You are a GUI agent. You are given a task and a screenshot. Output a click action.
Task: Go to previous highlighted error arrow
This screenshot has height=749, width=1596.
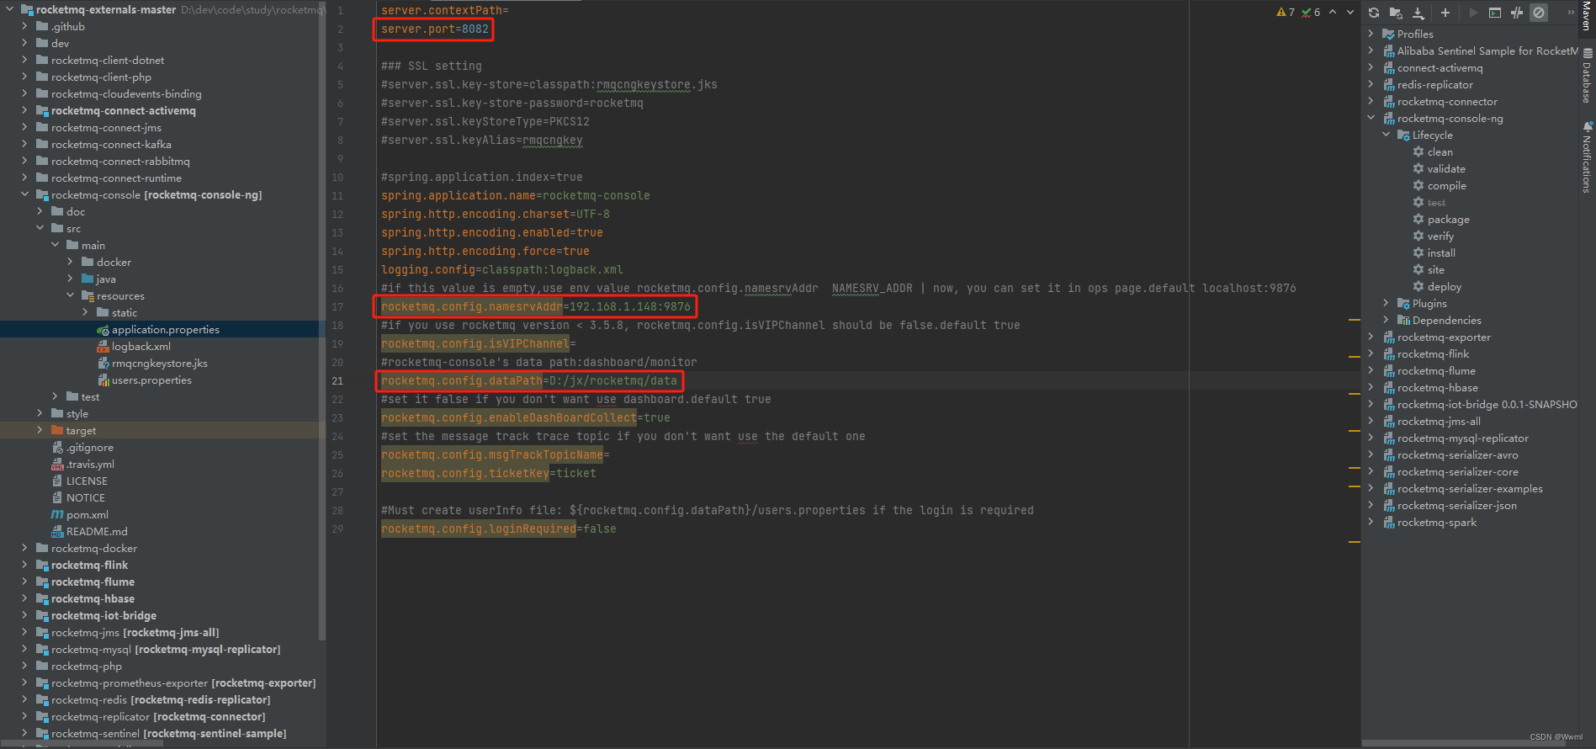click(1333, 13)
